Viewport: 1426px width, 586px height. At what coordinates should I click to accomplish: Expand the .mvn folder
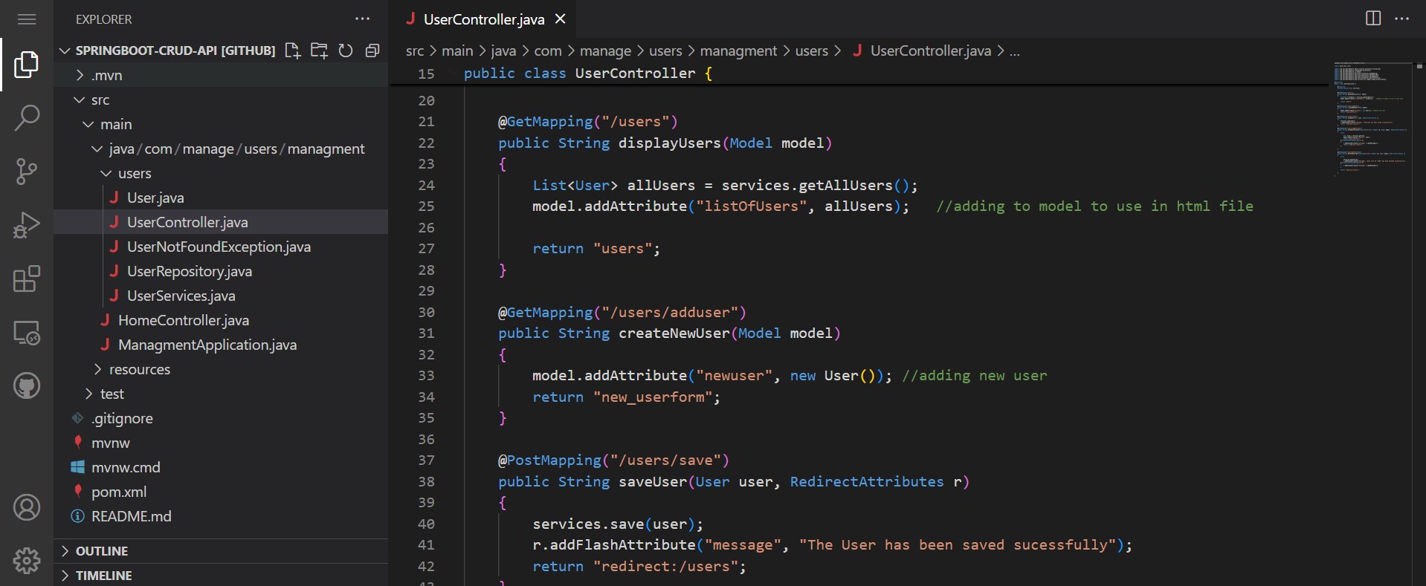point(221,75)
